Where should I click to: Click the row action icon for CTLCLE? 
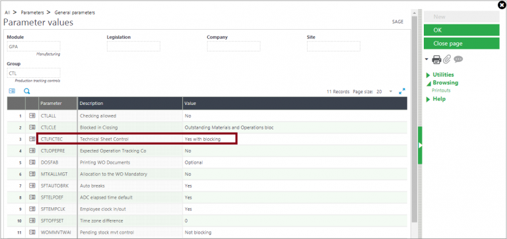tap(32, 127)
